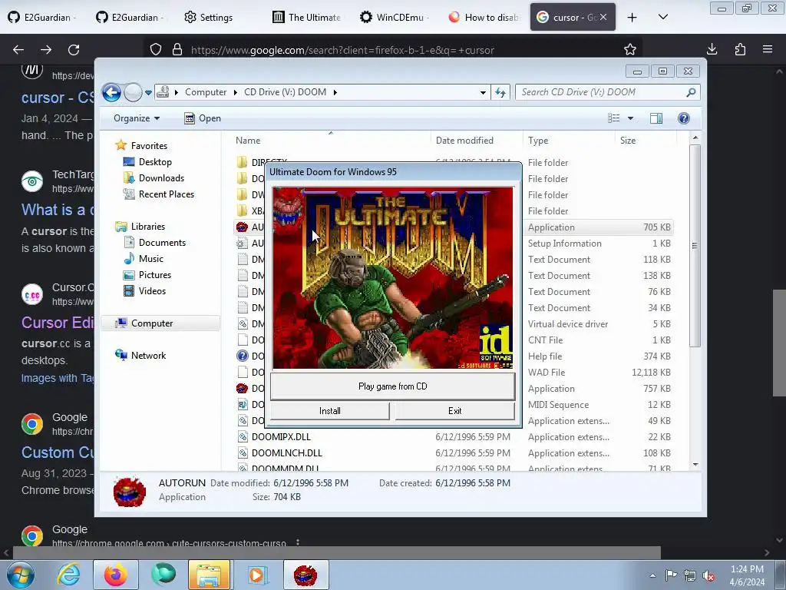Reload the Firefox page
Screen dimensions: 786x590
74,50
